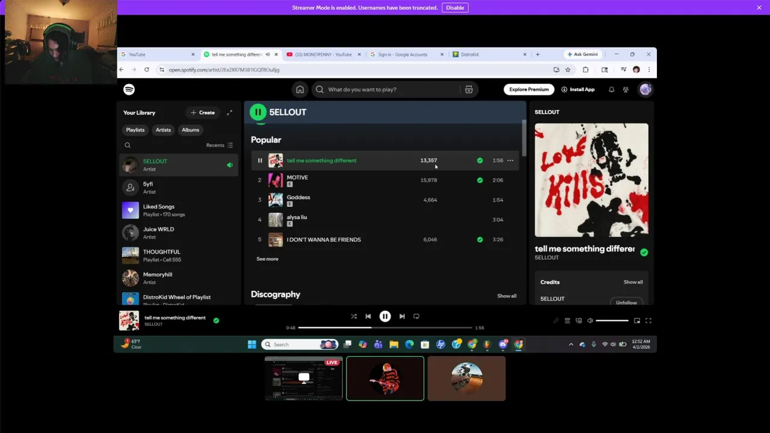Open the Liked Songs playlist
The height and width of the screenshot is (433, 770).
[179, 210]
